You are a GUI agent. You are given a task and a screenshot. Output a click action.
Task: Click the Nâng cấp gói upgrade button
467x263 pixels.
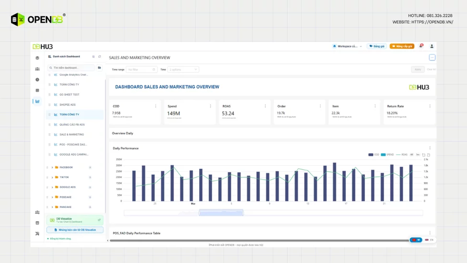point(402,46)
